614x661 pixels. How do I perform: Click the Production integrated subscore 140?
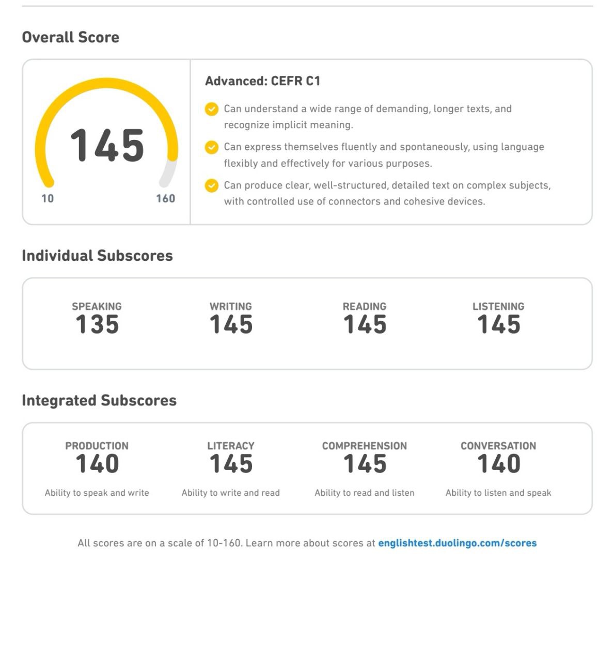point(97,464)
